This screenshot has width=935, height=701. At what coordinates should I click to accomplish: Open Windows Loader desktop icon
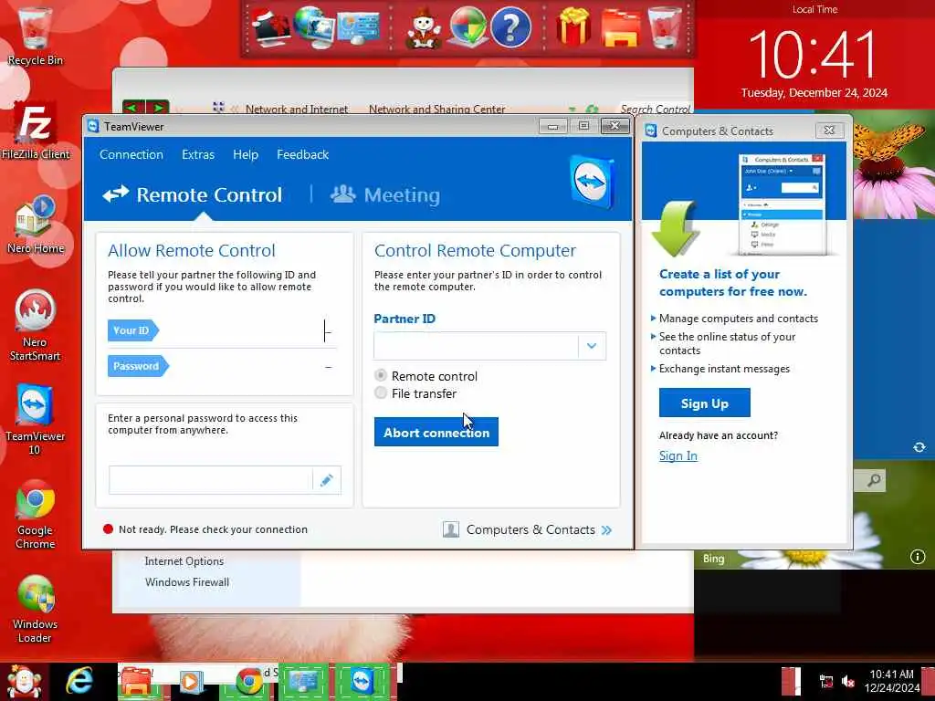[x=35, y=609]
